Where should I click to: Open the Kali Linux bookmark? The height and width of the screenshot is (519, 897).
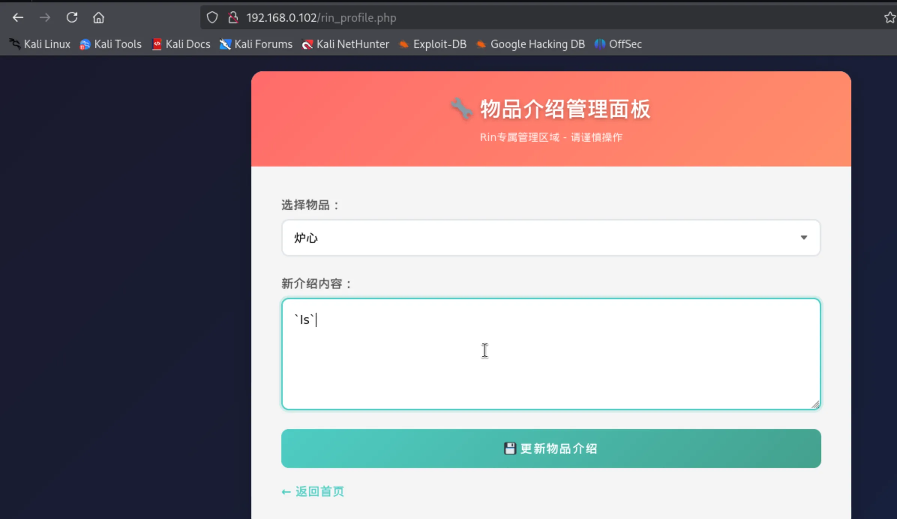pyautogui.click(x=40, y=44)
